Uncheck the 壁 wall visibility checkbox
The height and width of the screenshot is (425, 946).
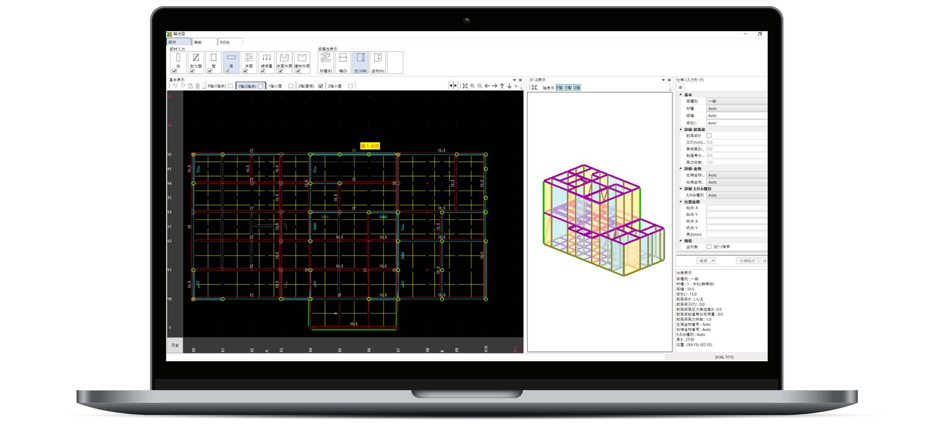coord(210,71)
